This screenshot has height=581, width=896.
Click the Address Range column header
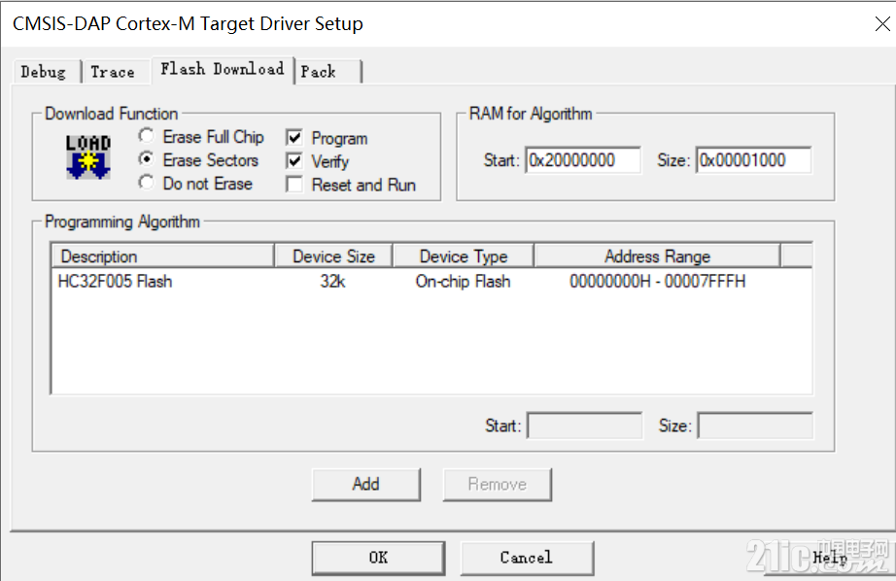(657, 256)
